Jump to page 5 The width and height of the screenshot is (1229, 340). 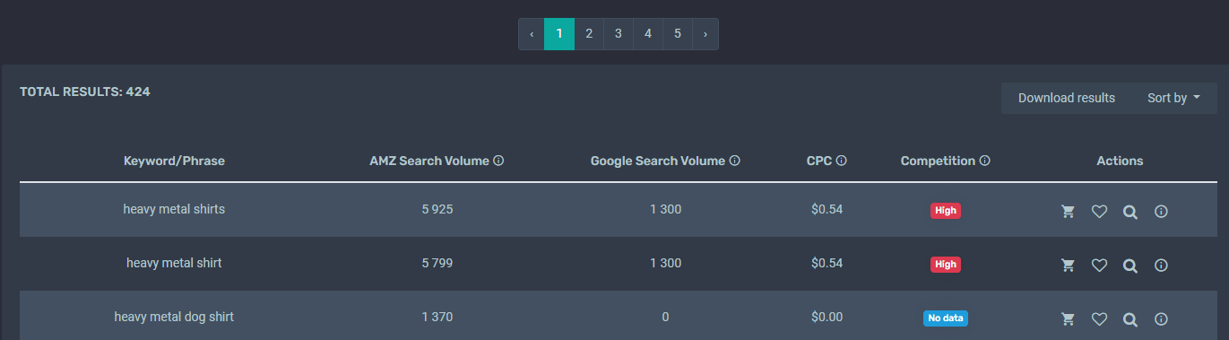pos(678,34)
